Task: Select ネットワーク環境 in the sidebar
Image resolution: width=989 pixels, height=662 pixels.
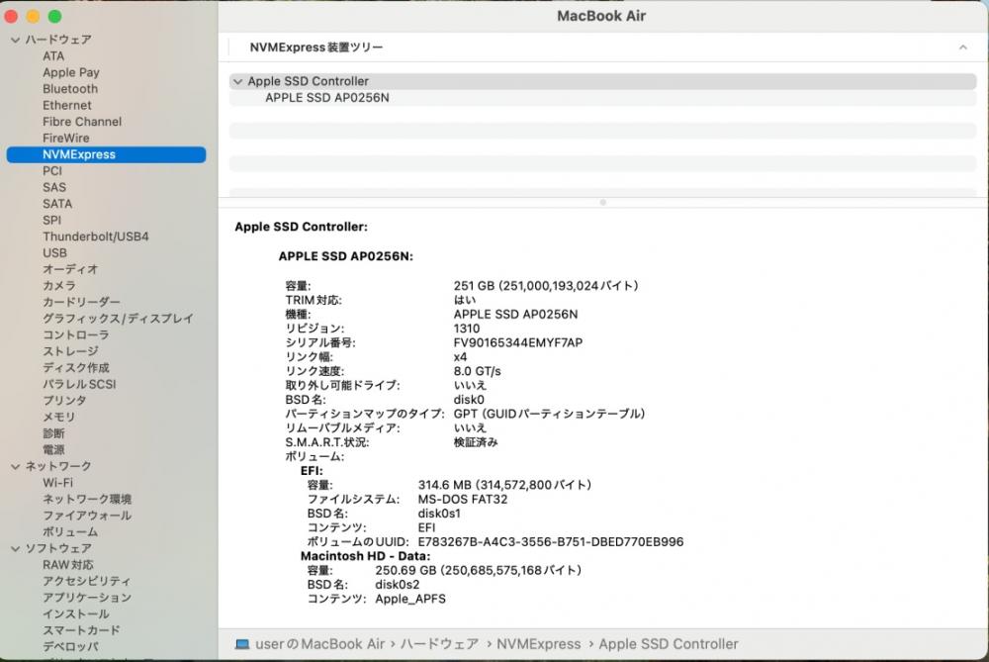Action: tap(87, 499)
